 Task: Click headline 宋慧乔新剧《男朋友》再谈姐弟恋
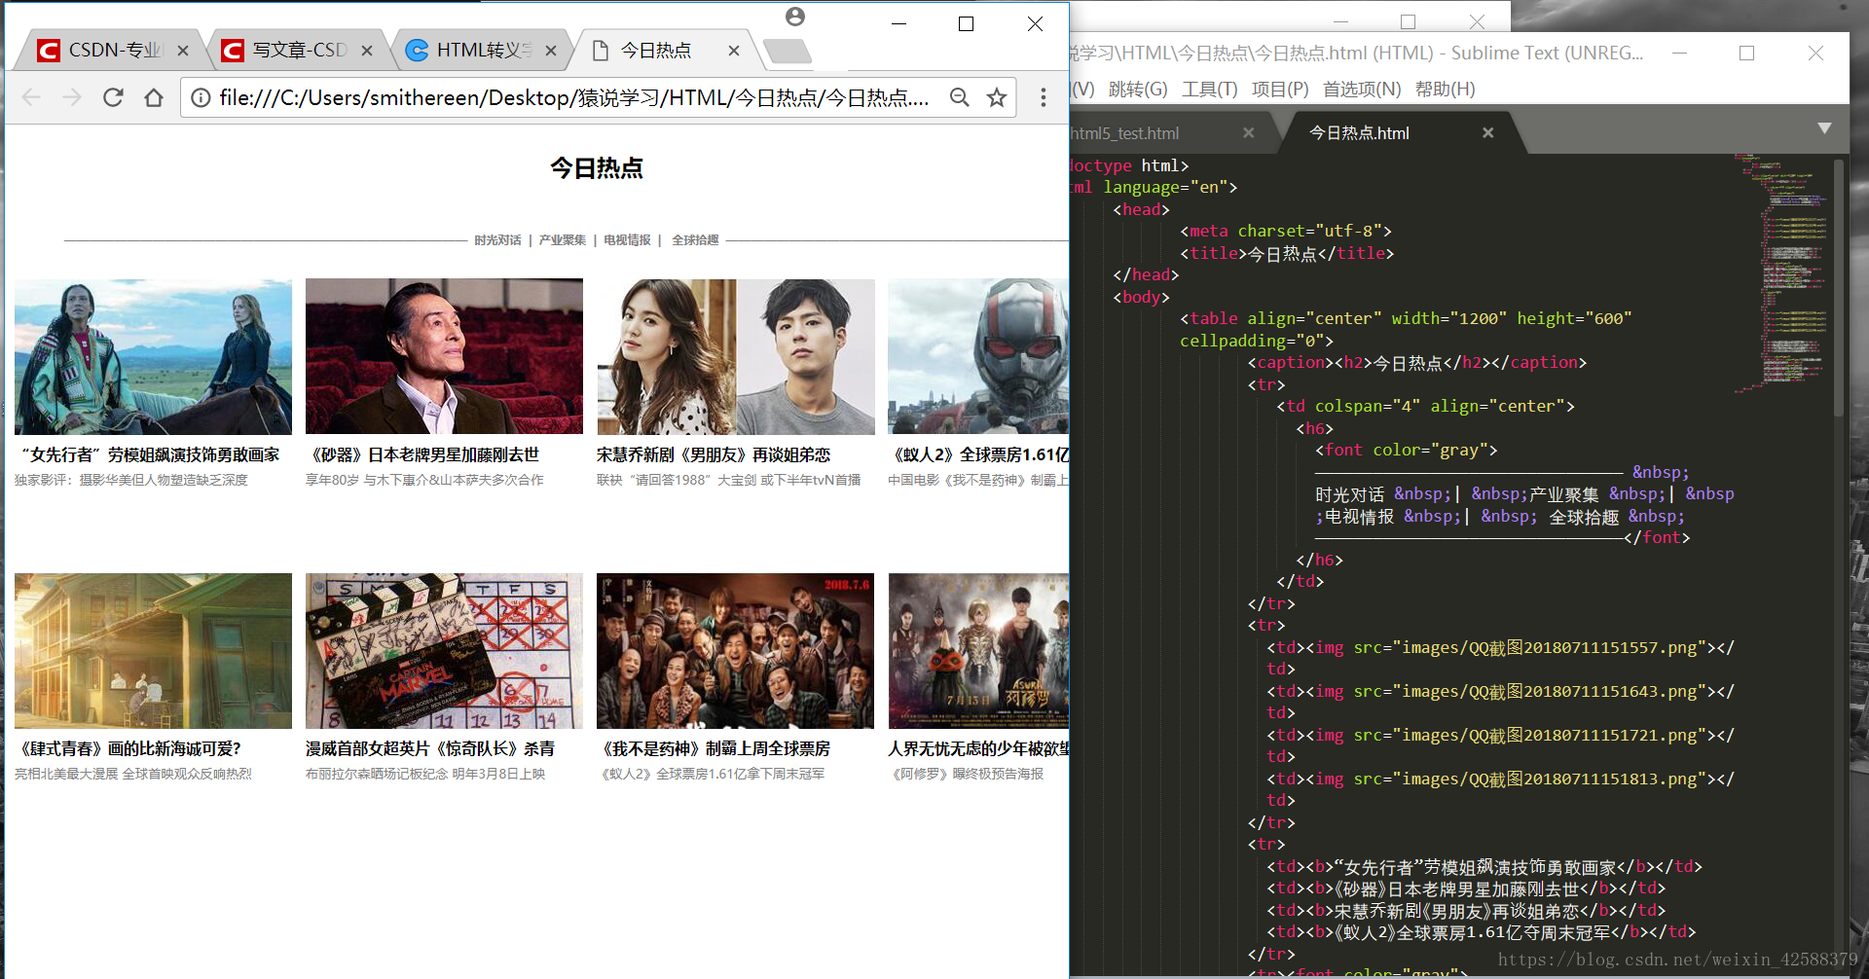coord(714,454)
